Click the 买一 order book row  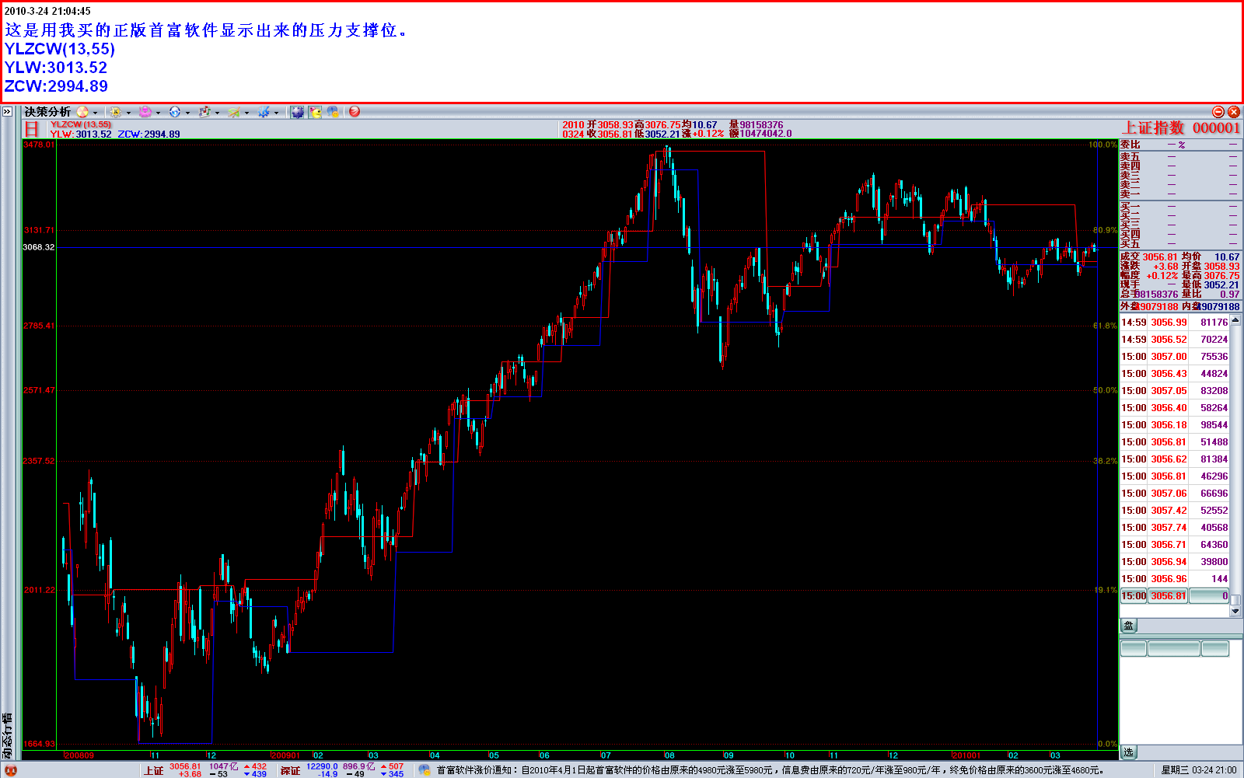click(1179, 206)
